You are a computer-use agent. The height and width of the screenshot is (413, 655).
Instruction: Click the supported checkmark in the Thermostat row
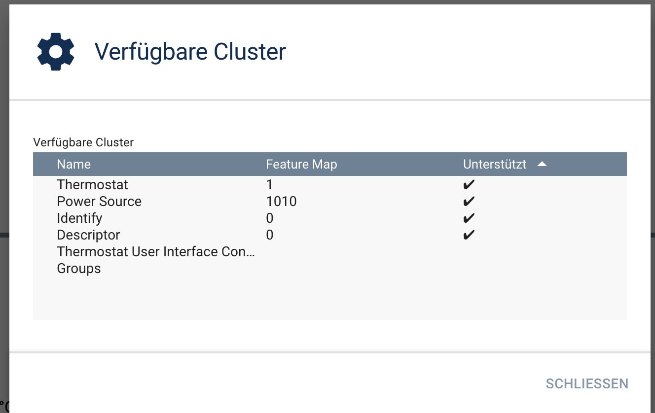pos(469,185)
